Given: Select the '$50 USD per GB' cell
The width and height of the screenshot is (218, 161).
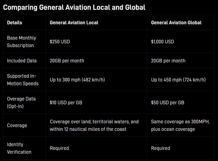Looking at the screenshot, I should point(167,103).
